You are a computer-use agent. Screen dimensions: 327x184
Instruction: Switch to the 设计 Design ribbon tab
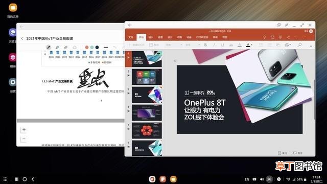coord(170,37)
